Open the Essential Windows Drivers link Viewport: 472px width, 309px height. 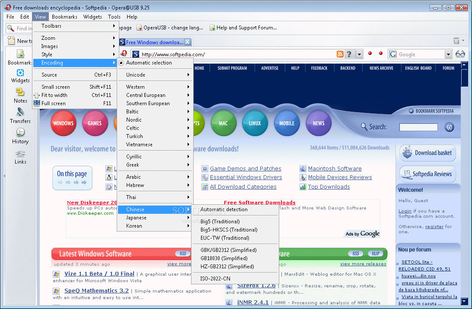[246, 177]
